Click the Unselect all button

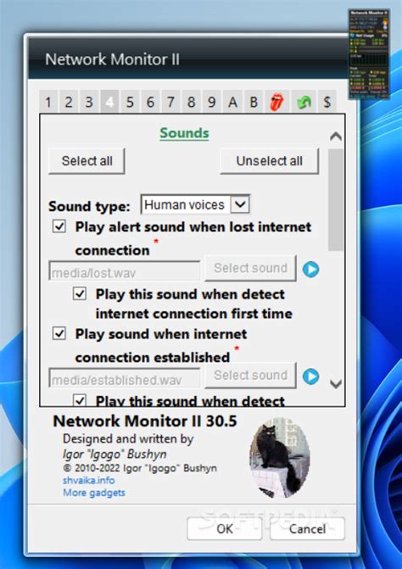(269, 161)
